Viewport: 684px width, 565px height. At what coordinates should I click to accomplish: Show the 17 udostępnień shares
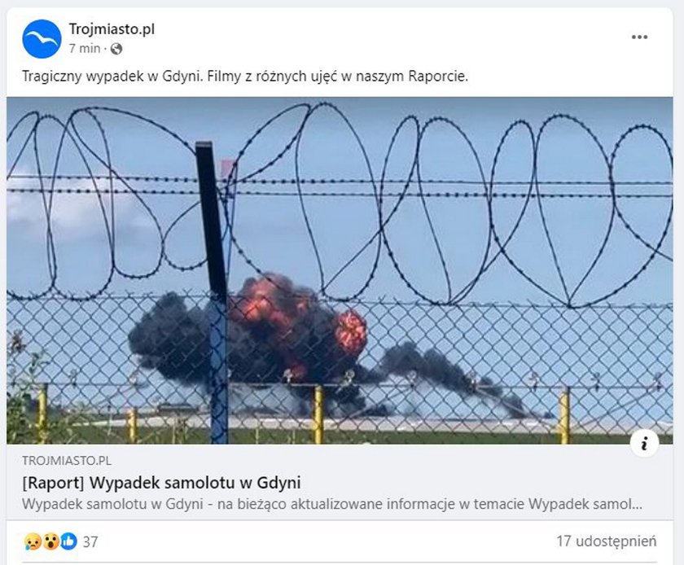pyautogui.click(x=607, y=541)
